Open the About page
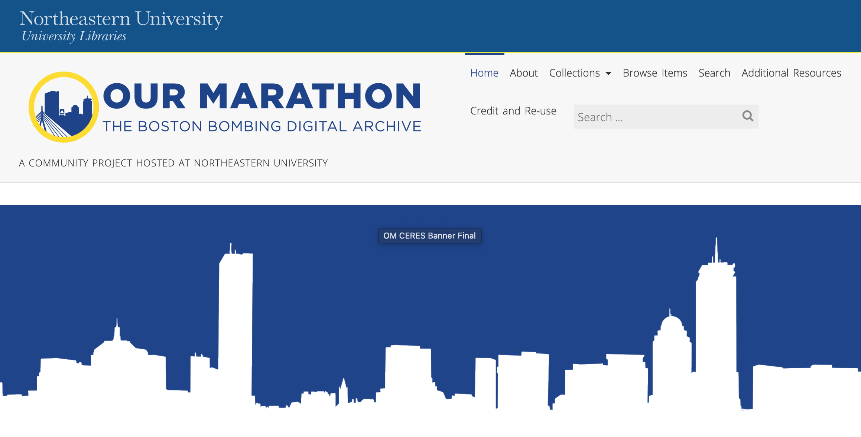This screenshot has height=437, width=861. pyautogui.click(x=523, y=73)
